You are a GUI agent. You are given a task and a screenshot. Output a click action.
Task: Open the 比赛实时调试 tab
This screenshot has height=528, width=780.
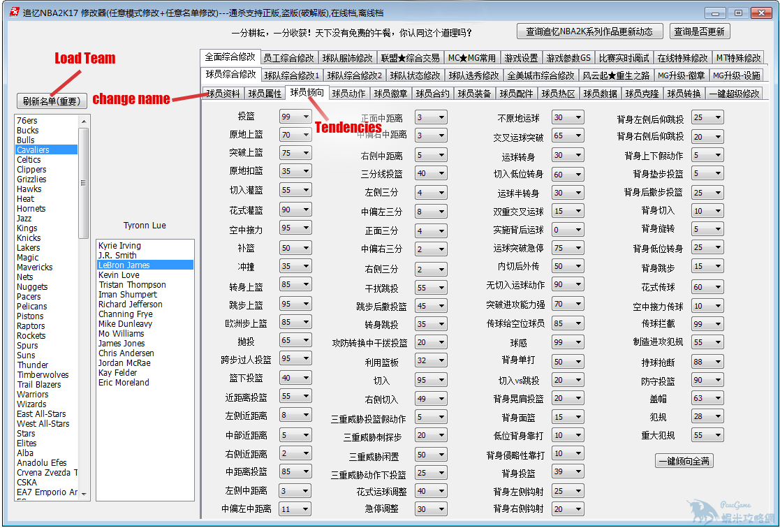624,58
